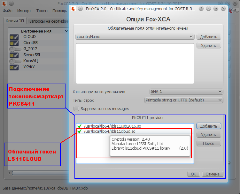The height and width of the screenshot is (194, 240).
Task: Click Добавить next to countryName
Action: [209, 37]
